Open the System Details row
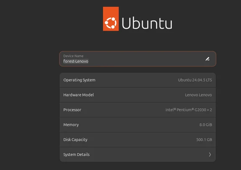 (138, 155)
